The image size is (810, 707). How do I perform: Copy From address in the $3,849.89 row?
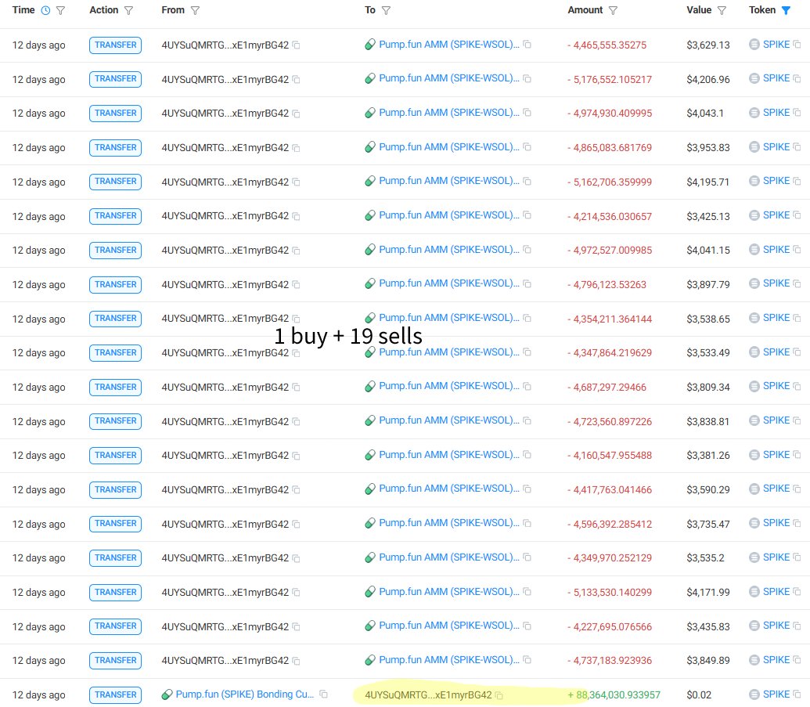[296, 661]
